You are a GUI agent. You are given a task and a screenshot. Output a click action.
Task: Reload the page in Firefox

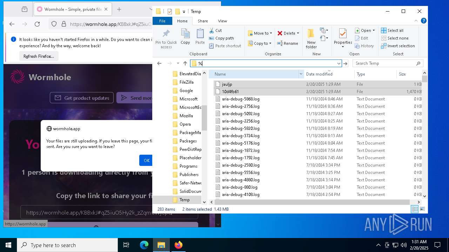pos(37,24)
